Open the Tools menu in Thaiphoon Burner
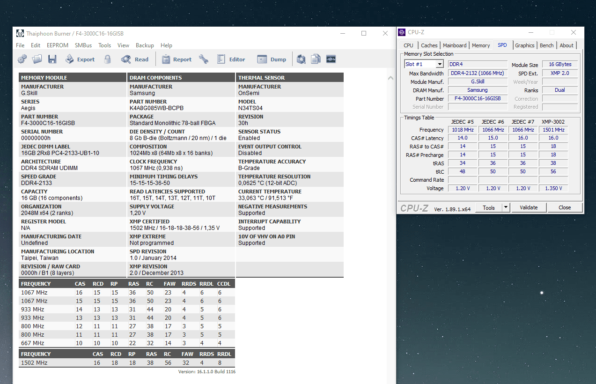 [x=105, y=45]
